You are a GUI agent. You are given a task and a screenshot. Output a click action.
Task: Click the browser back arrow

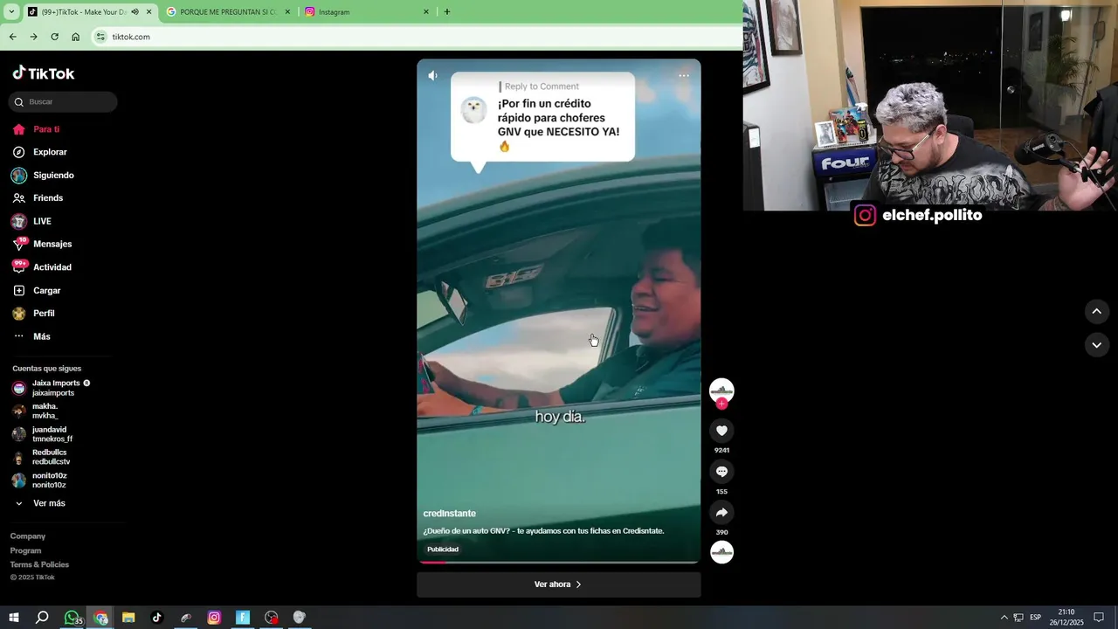[x=12, y=37]
